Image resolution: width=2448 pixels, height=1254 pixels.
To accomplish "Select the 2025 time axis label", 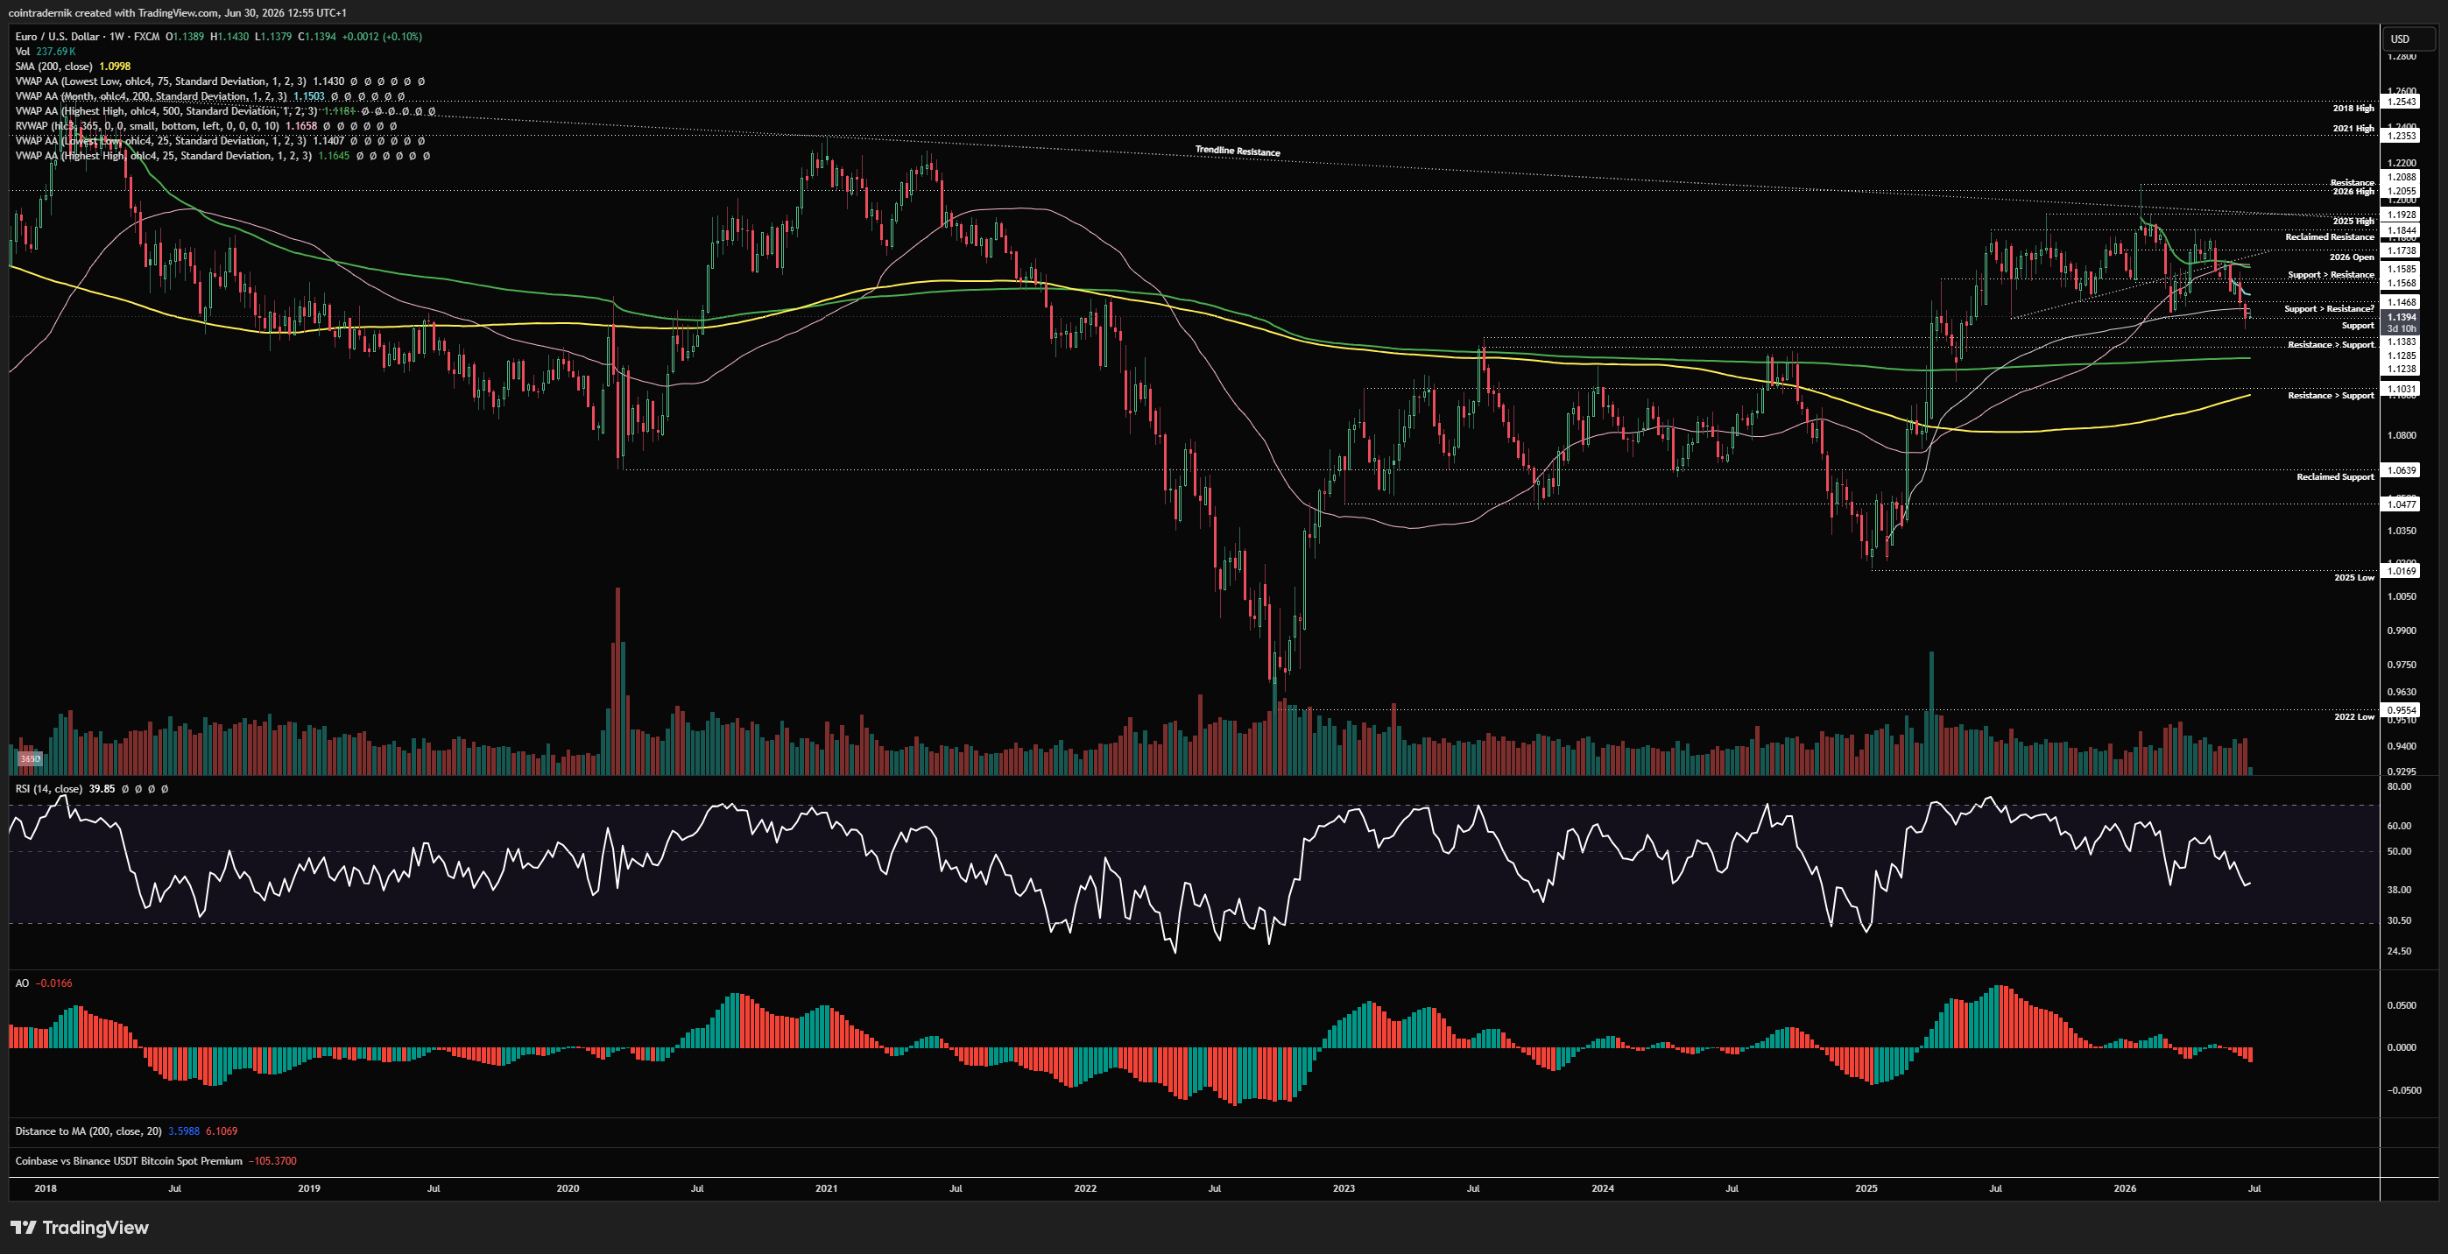I will (1866, 1188).
